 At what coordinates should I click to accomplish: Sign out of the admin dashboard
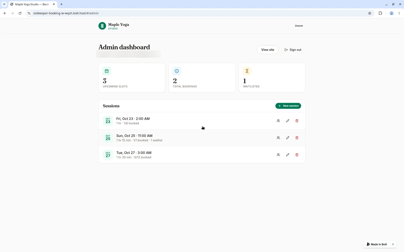pos(293,50)
